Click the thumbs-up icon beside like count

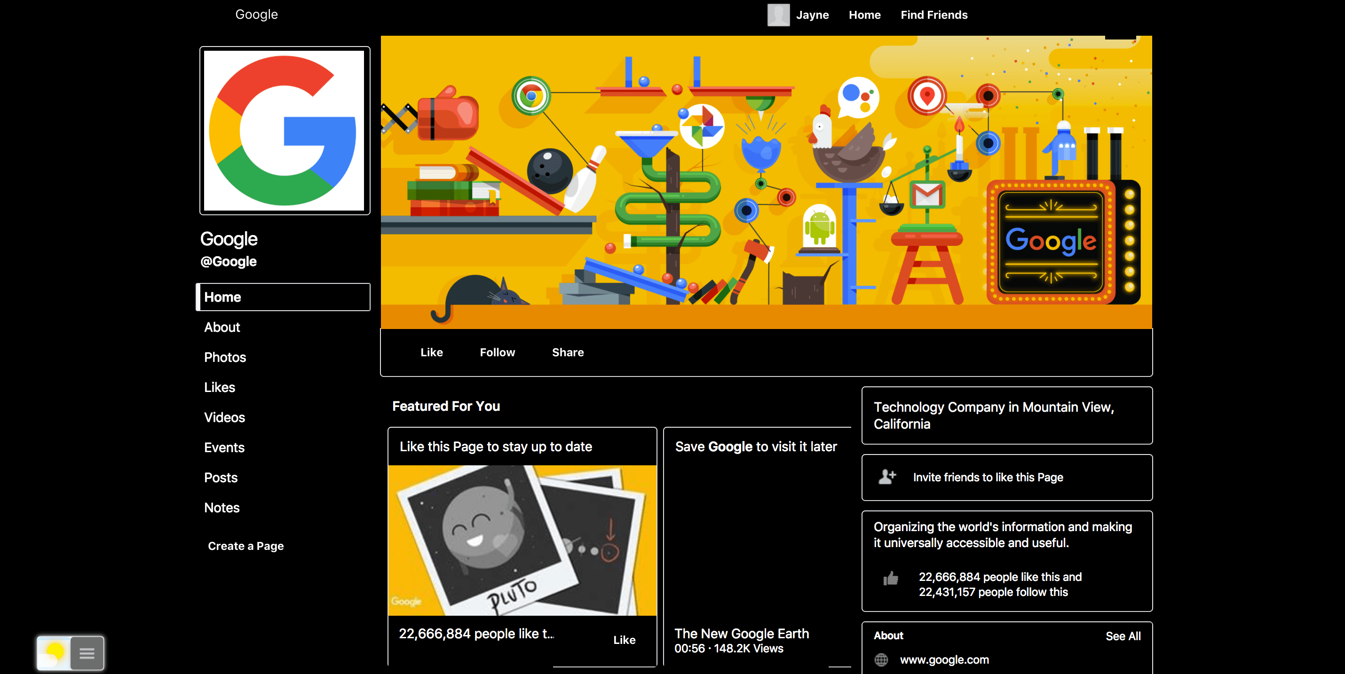pos(890,578)
